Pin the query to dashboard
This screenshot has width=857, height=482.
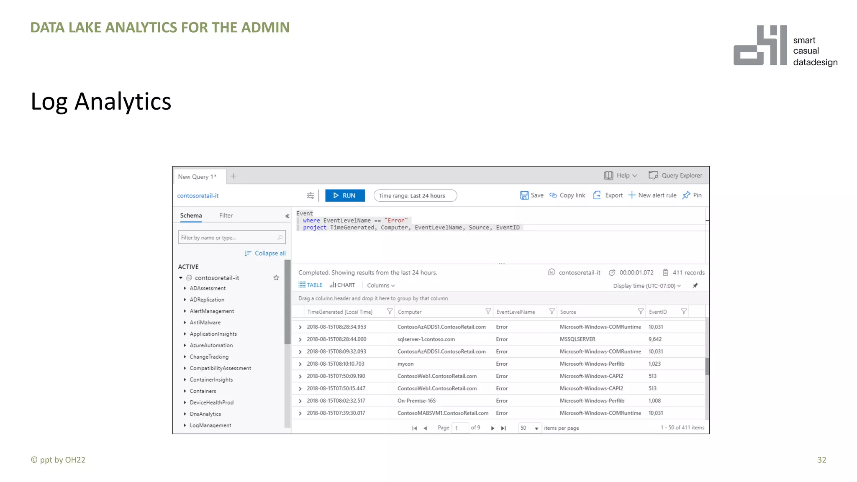[692, 195]
